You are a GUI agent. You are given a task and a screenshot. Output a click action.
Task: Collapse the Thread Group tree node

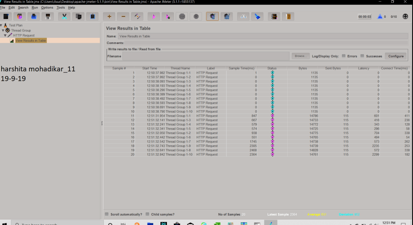3,31
